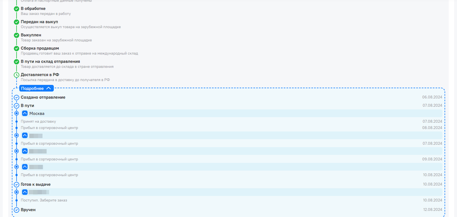Select the Доставляется в РФ status title
Screen dimensions: 457x217
click(40, 75)
